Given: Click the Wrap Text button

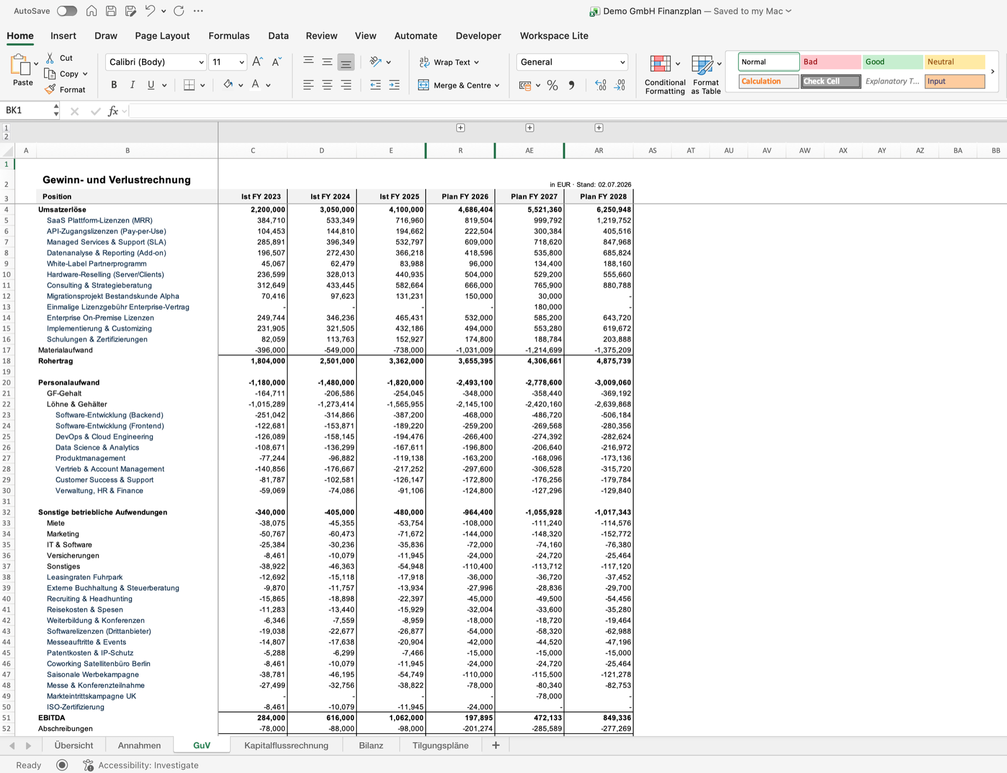Looking at the screenshot, I should click(x=449, y=62).
